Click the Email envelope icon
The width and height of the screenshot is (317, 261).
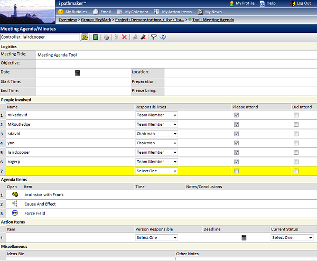click(x=96, y=12)
